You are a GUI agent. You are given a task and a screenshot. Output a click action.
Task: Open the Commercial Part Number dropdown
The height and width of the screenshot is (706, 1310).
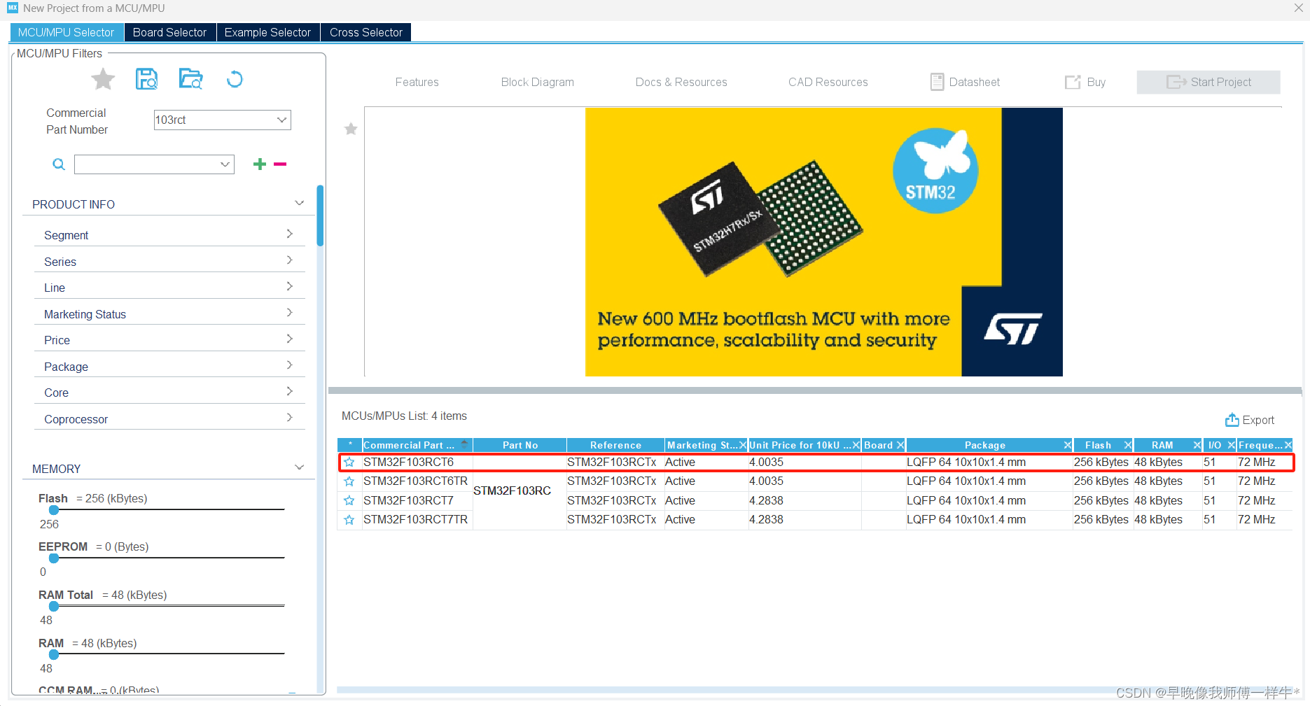281,120
